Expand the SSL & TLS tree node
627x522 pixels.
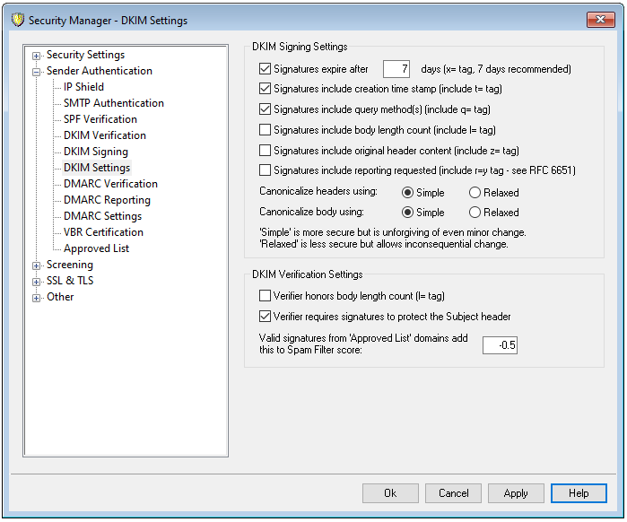tap(37, 282)
